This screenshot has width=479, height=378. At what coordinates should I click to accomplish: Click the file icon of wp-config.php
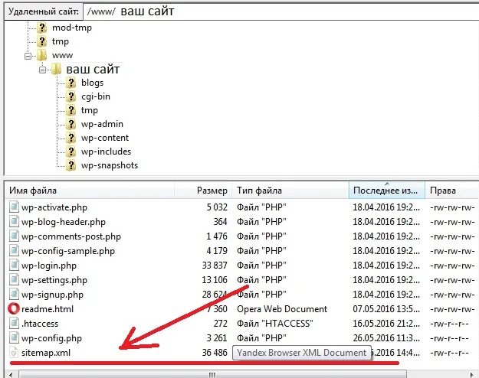(14, 338)
